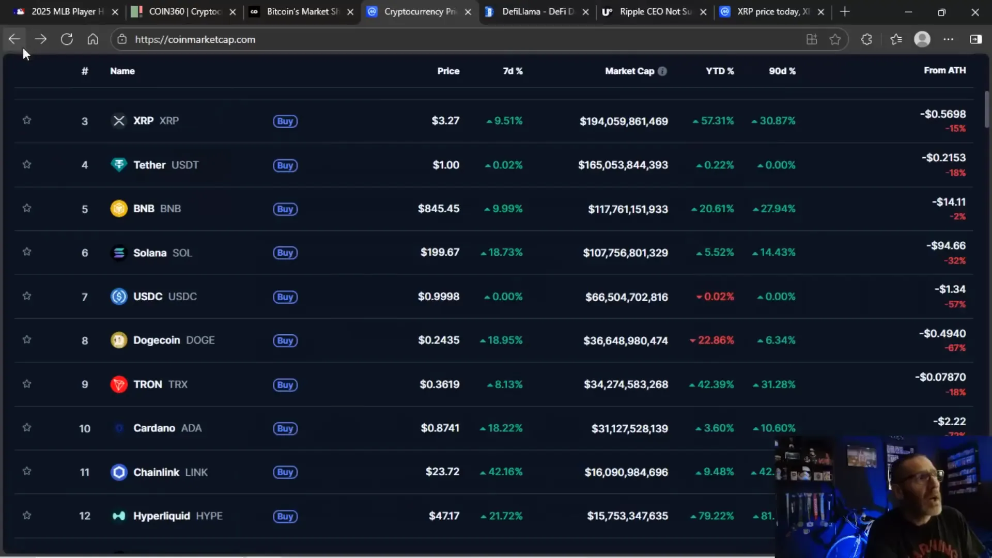View site information lock icon
This screenshot has height=558, width=992.
(122, 39)
